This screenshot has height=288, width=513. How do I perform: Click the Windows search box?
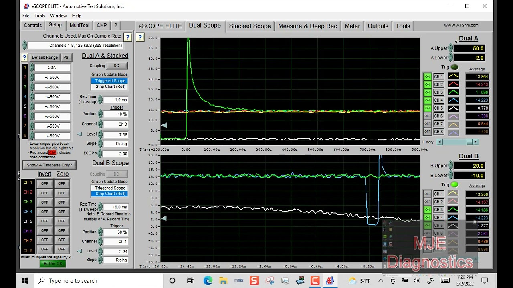(x=99, y=281)
